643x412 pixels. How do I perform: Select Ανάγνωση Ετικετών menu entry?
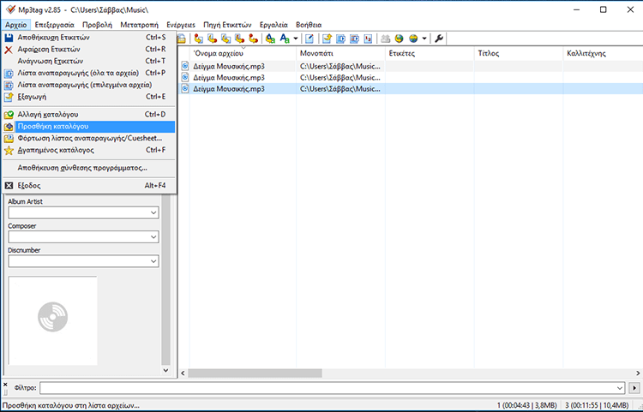click(x=89, y=61)
